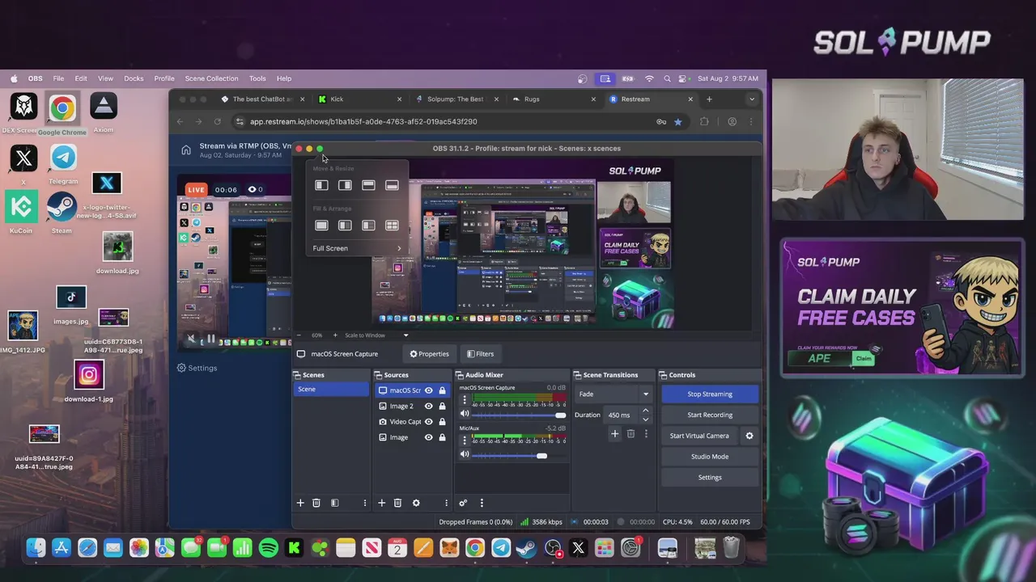Open Chrome tab search chevron
This screenshot has height=582, width=1036.
pos(752,99)
